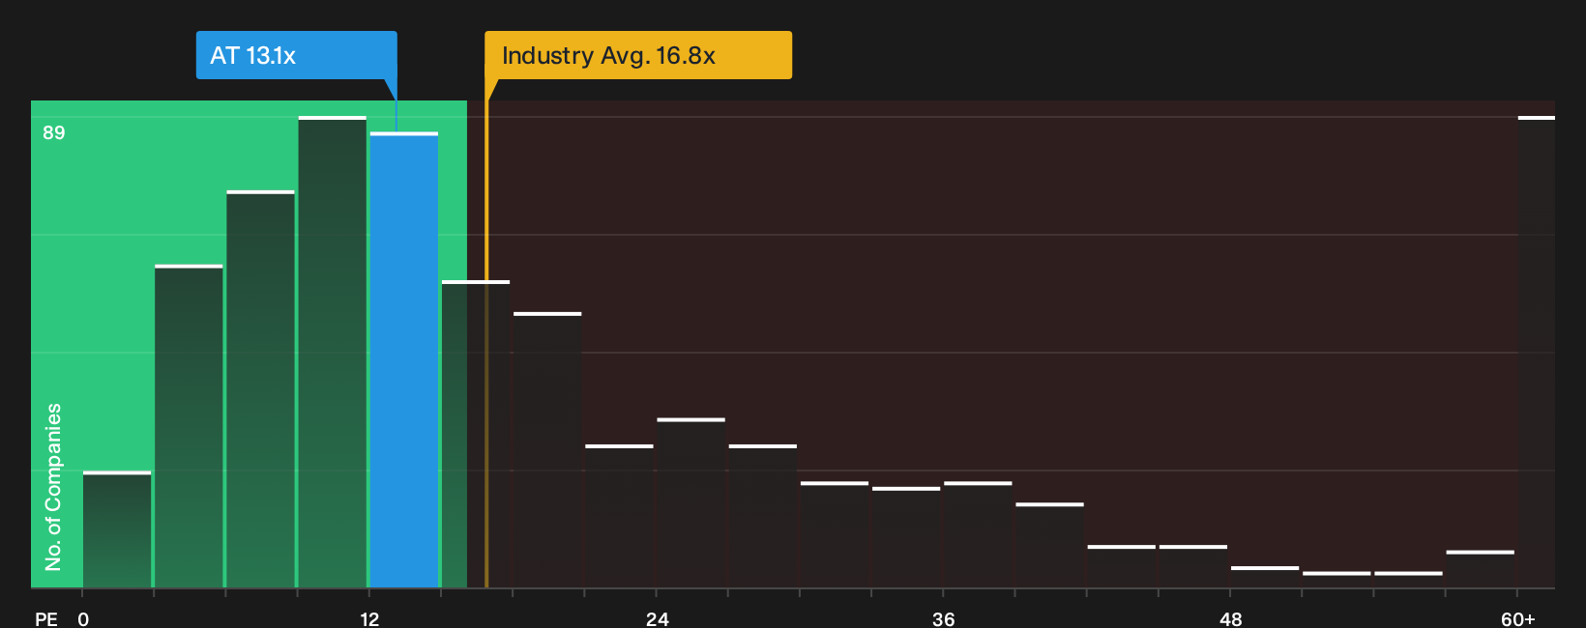Click the 0 x-axis label

coord(83,619)
